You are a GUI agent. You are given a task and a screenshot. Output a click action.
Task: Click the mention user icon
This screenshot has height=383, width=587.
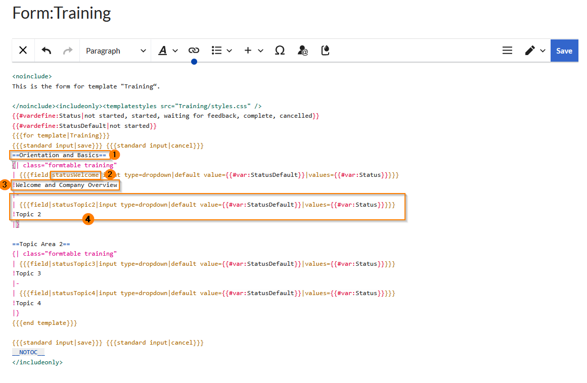point(303,51)
